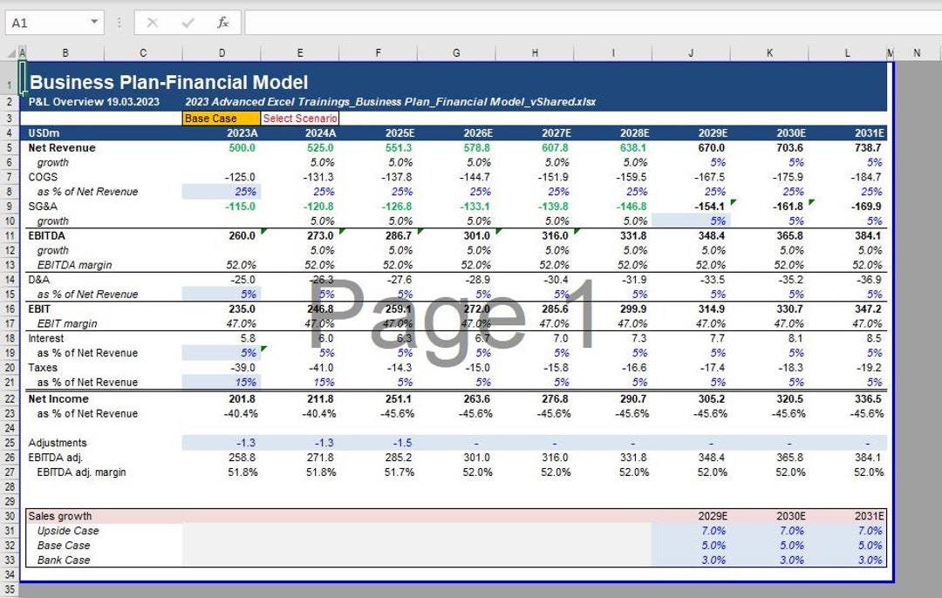Select column header D

pyautogui.click(x=221, y=51)
